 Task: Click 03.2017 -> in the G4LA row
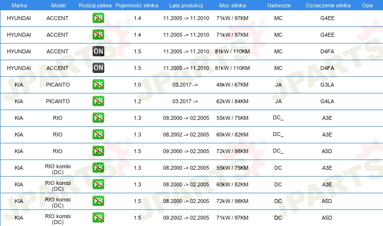coord(185,101)
